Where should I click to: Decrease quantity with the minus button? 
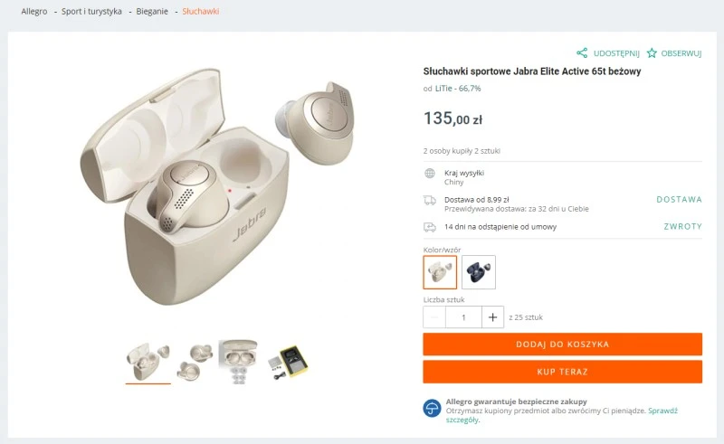tap(435, 317)
